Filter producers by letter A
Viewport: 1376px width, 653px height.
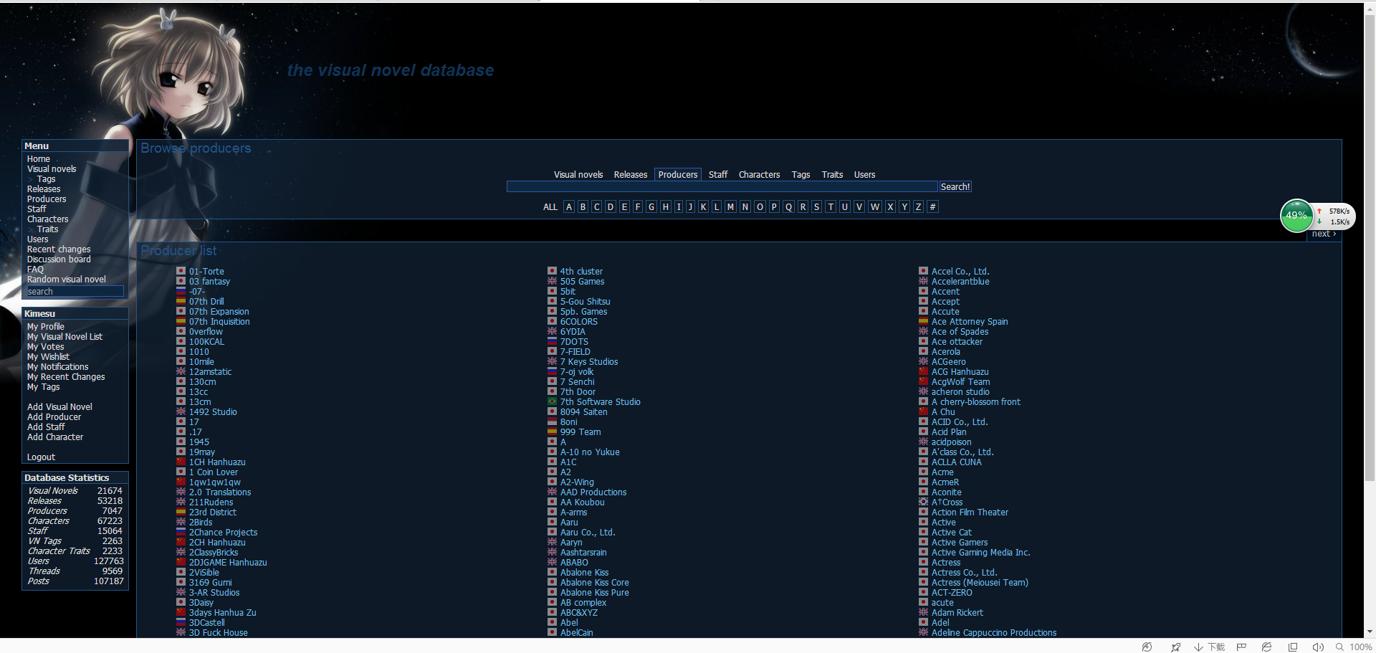pyautogui.click(x=569, y=206)
